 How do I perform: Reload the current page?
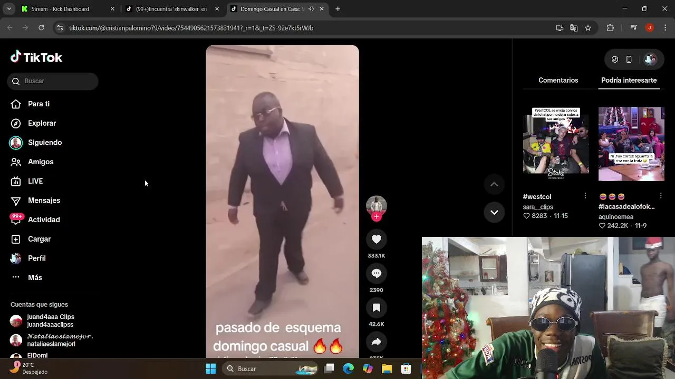[41, 28]
